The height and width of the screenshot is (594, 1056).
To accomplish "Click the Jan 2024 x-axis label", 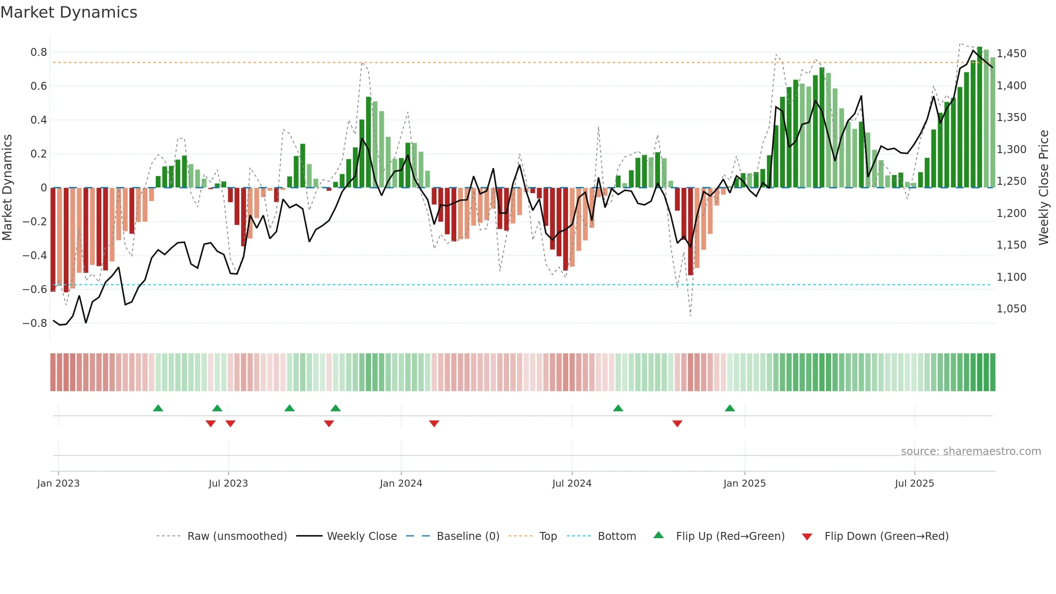I will pyautogui.click(x=401, y=483).
